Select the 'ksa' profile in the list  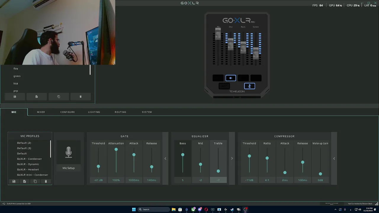point(16,83)
